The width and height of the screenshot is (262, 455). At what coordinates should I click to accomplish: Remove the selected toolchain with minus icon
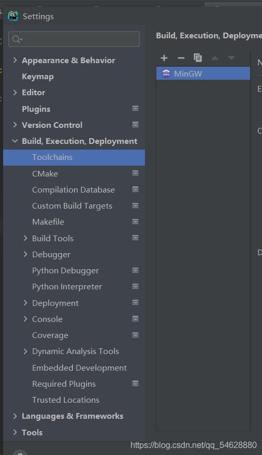pos(181,58)
